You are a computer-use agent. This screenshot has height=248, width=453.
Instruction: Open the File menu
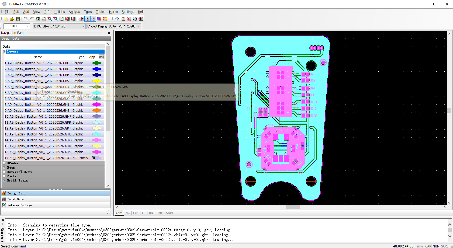point(7,12)
